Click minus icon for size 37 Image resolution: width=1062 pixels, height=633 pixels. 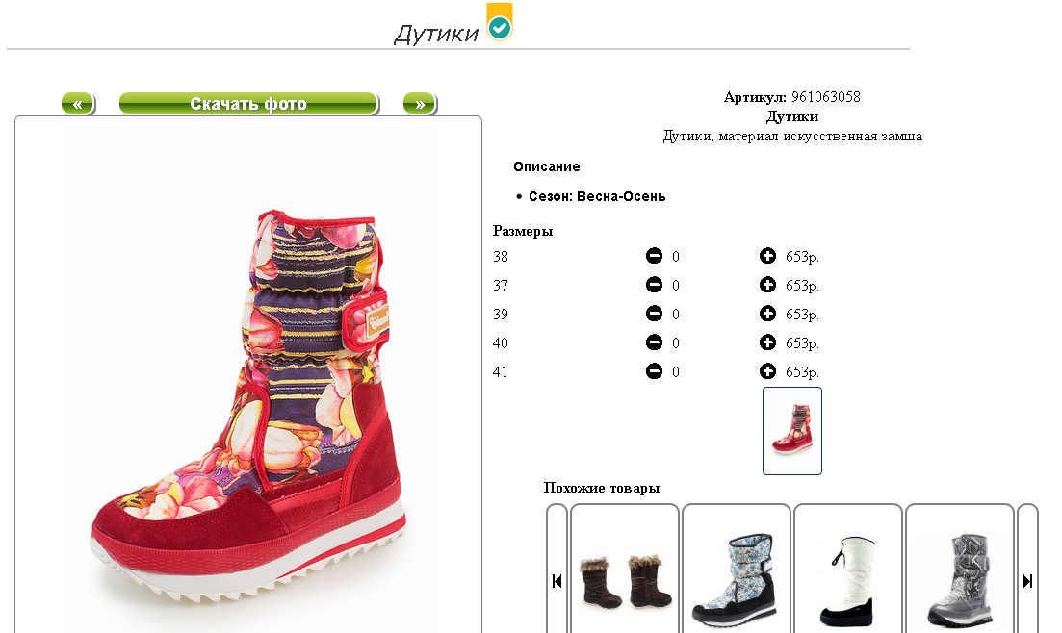point(654,285)
